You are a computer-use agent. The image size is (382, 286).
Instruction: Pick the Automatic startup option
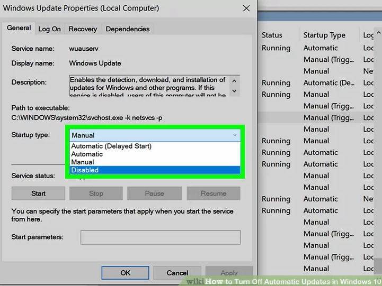coord(87,154)
